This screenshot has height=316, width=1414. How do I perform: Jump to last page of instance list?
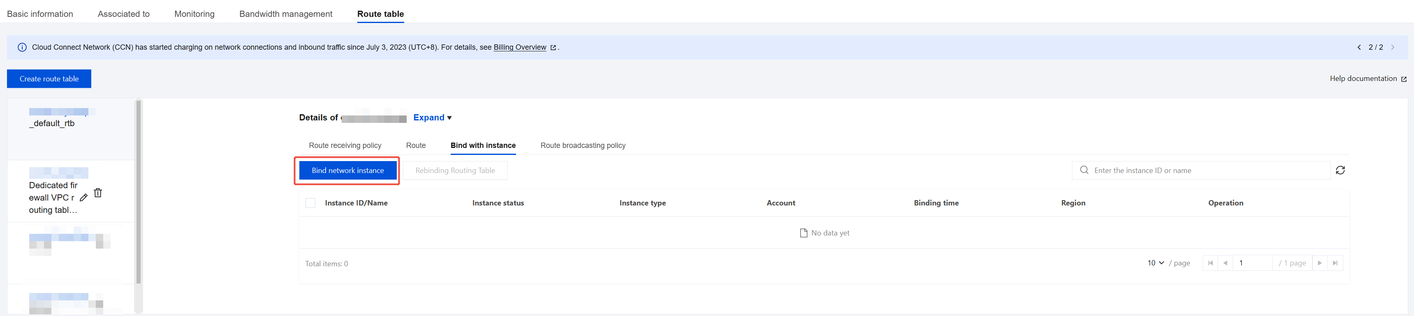(x=1335, y=263)
